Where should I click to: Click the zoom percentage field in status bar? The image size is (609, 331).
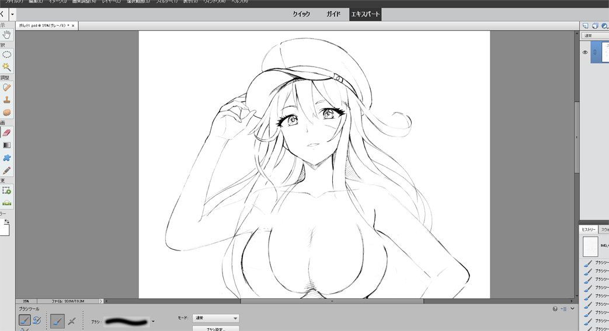click(26, 301)
